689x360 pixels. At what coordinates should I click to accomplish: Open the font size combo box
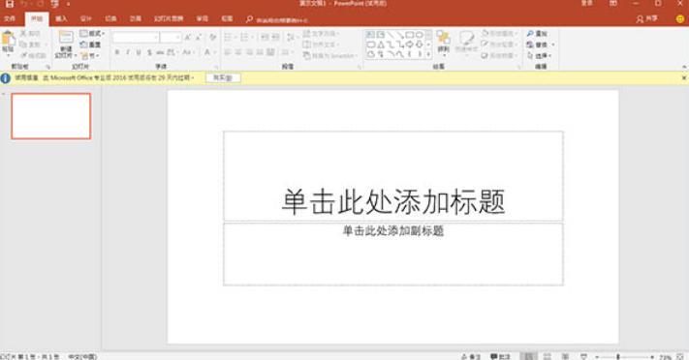tap(171, 38)
